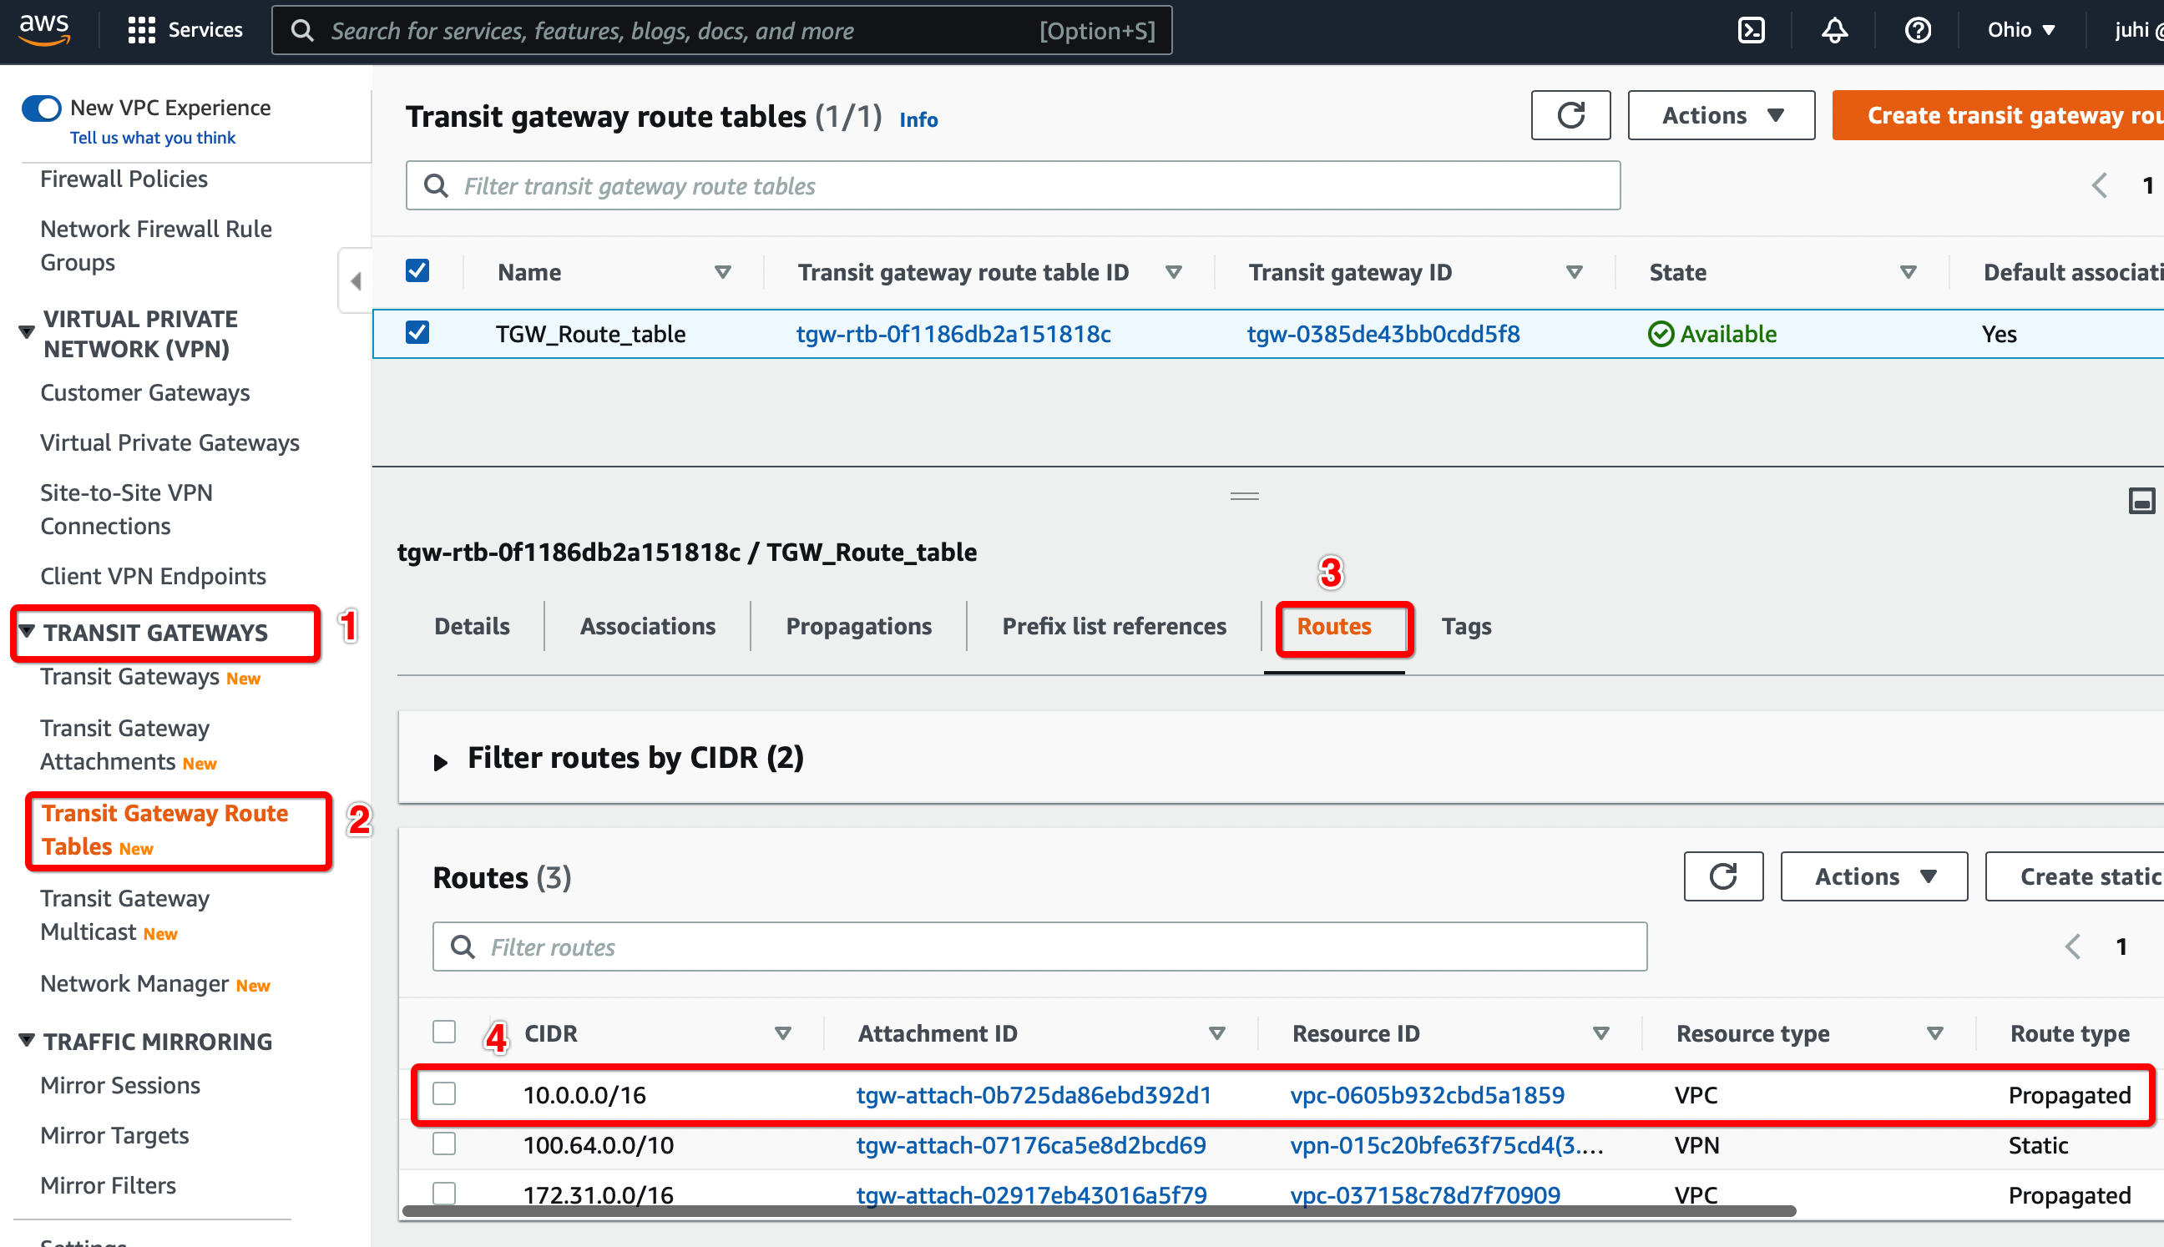
Task: Switch to the Prefix list references tab
Action: pyautogui.click(x=1114, y=626)
